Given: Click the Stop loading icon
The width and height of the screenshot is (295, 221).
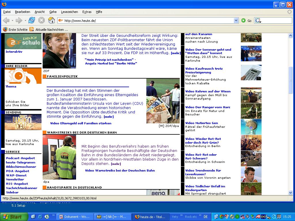Looking at the screenshot, I should [x=41, y=20].
